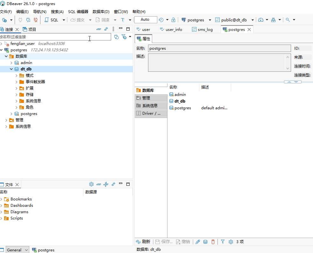Click the lock icon in toolbar
The image size is (313, 253).
pos(173,20)
